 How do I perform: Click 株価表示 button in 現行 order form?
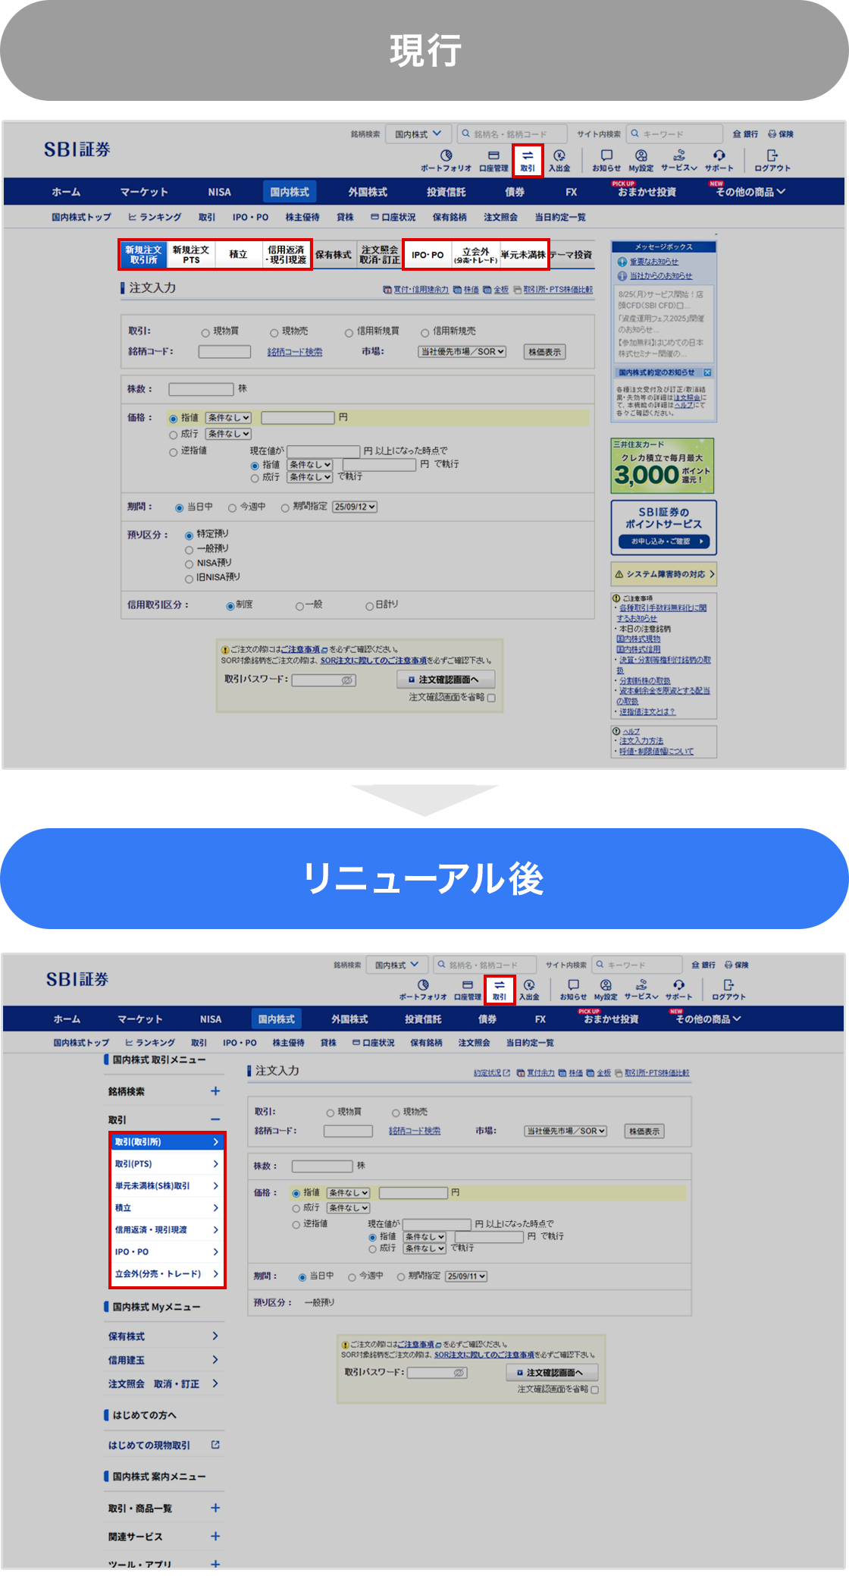(x=544, y=352)
